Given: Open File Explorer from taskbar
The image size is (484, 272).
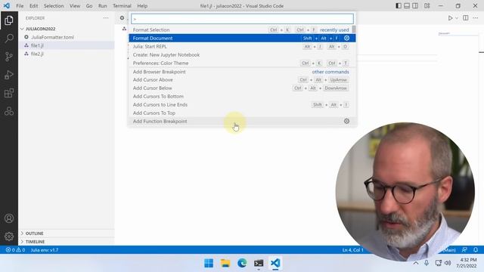Looking at the screenshot, I should coord(225,263).
